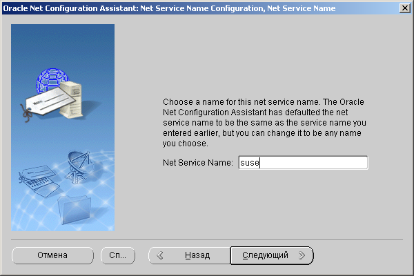Open help with the Сп... button
This screenshot has height=276, width=414.
pyautogui.click(x=118, y=255)
